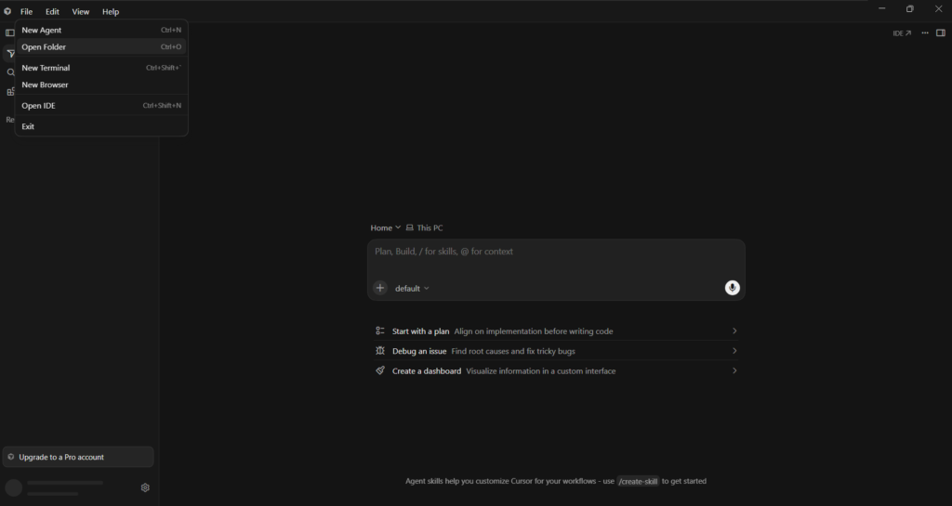
Task: Close the Cursor window
Action: 938,8
